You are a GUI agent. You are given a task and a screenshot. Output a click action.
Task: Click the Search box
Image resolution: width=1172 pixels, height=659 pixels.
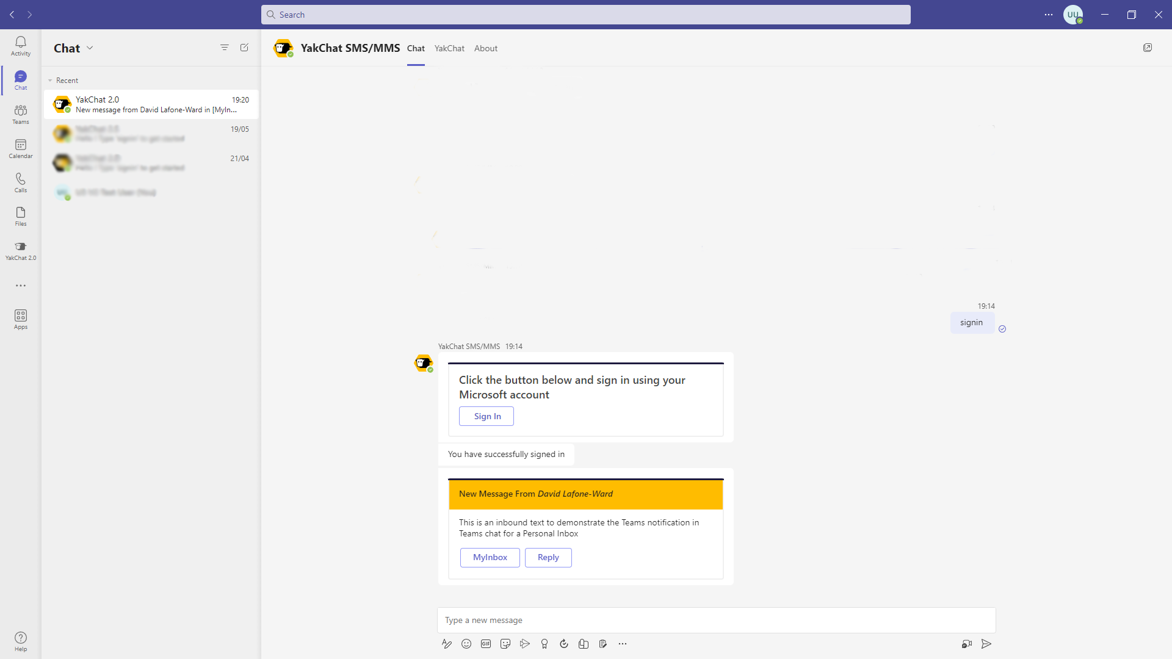(586, 15)
